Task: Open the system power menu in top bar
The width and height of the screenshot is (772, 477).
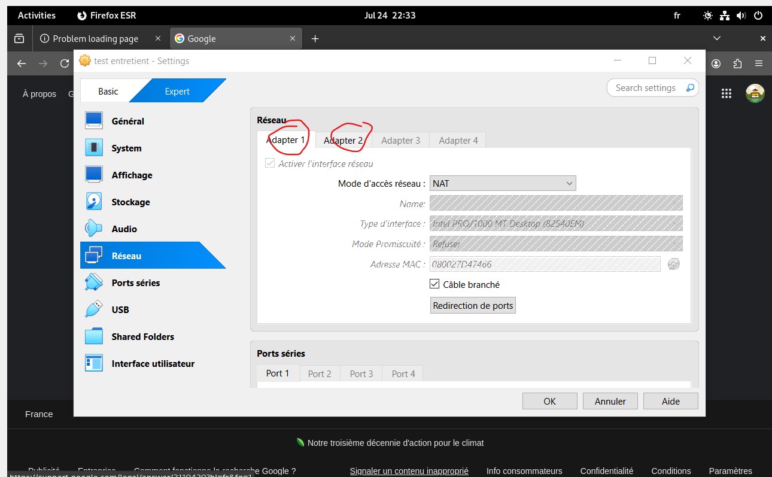Action: (x=757, y=16)
